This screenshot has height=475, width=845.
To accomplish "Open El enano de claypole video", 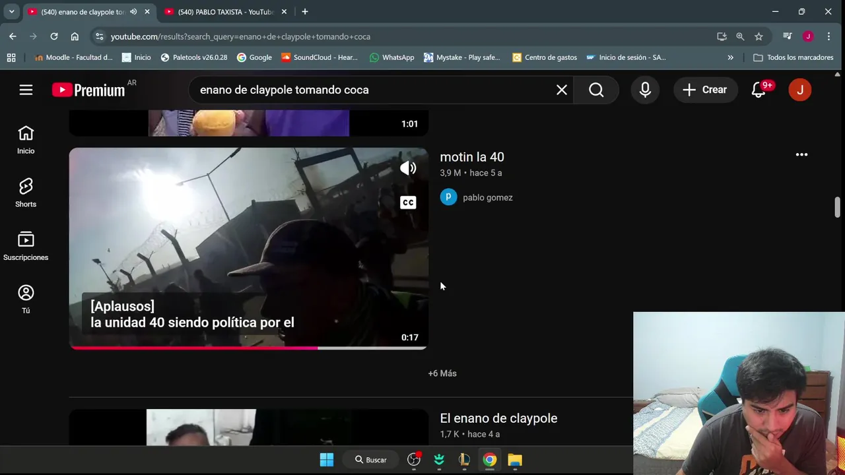I will (498, 418).
